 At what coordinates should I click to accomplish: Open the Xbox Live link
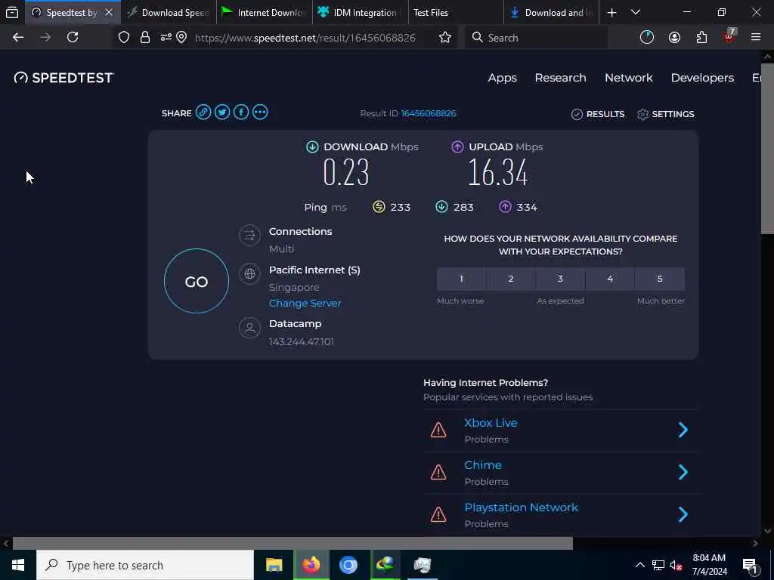(x=491, y=423)
